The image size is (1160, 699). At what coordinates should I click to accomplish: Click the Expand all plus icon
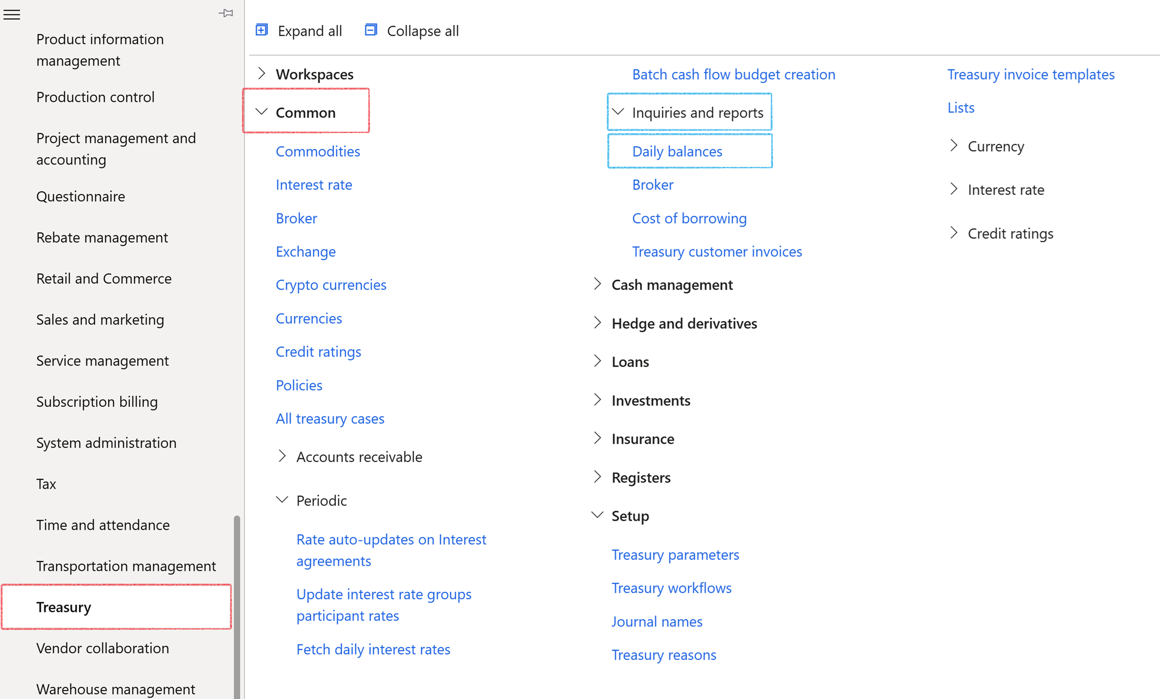(262, 30)
